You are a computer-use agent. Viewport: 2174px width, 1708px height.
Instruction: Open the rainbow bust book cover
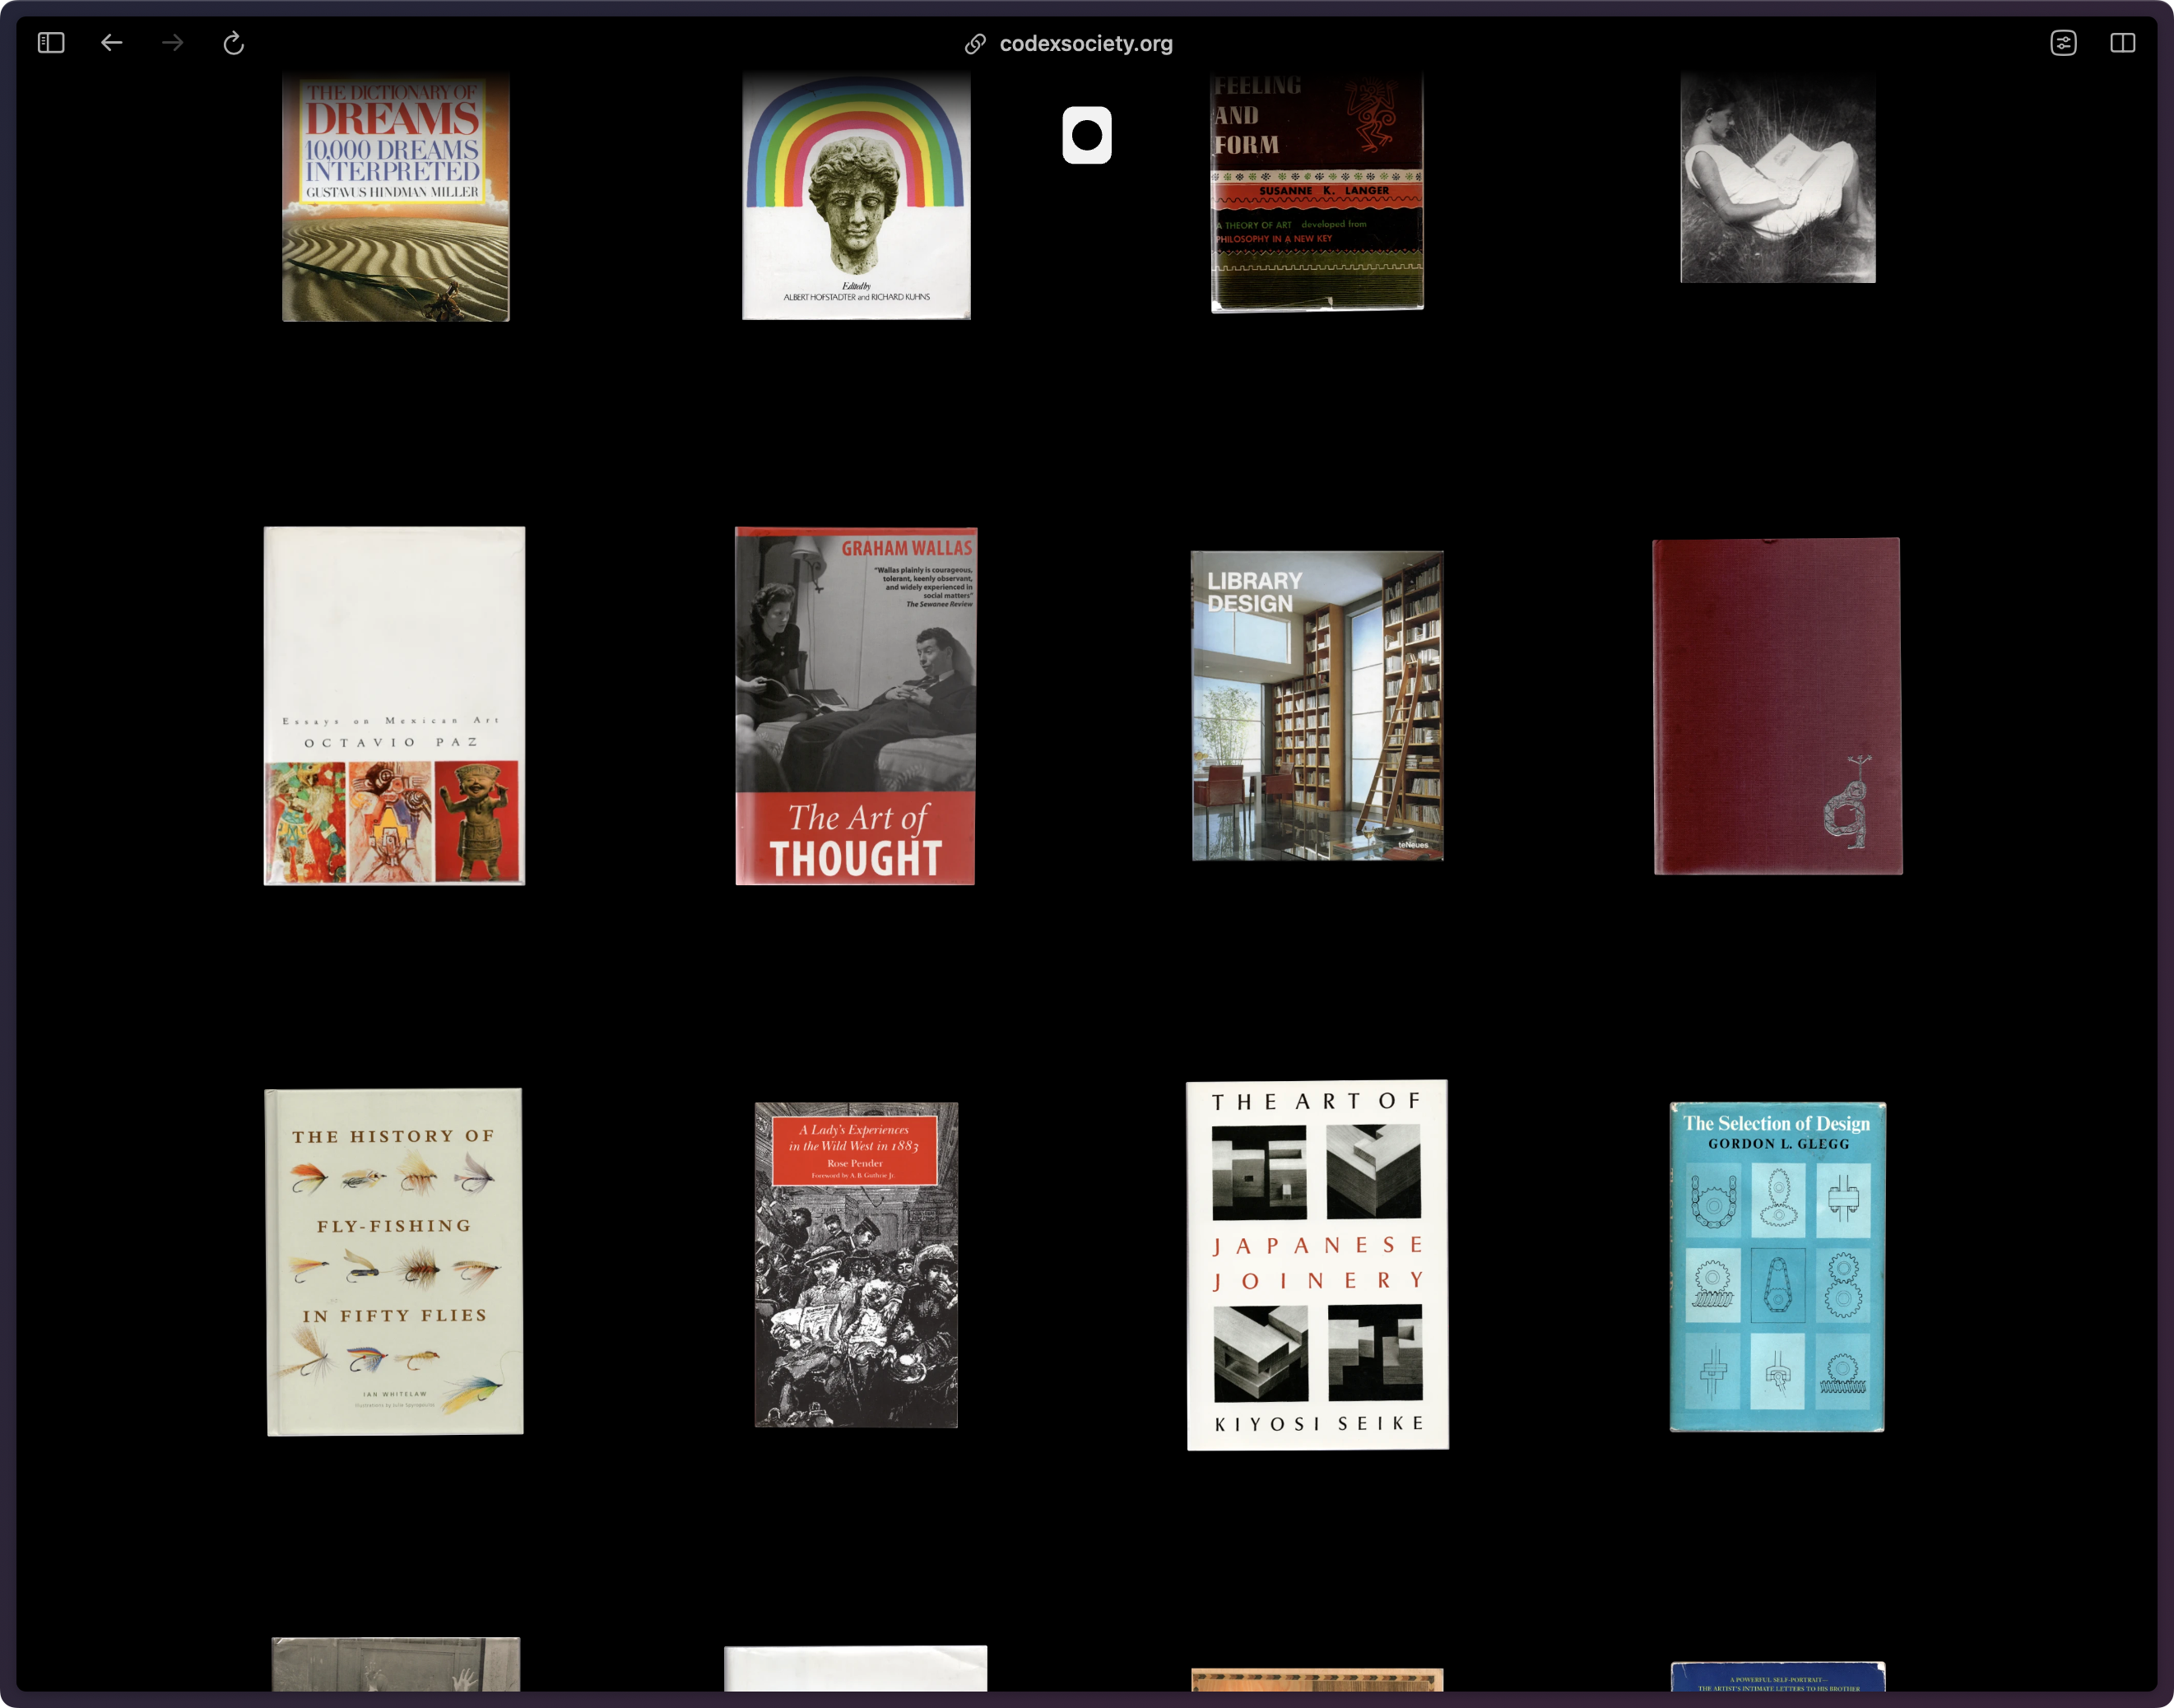(x=856, y=196)
